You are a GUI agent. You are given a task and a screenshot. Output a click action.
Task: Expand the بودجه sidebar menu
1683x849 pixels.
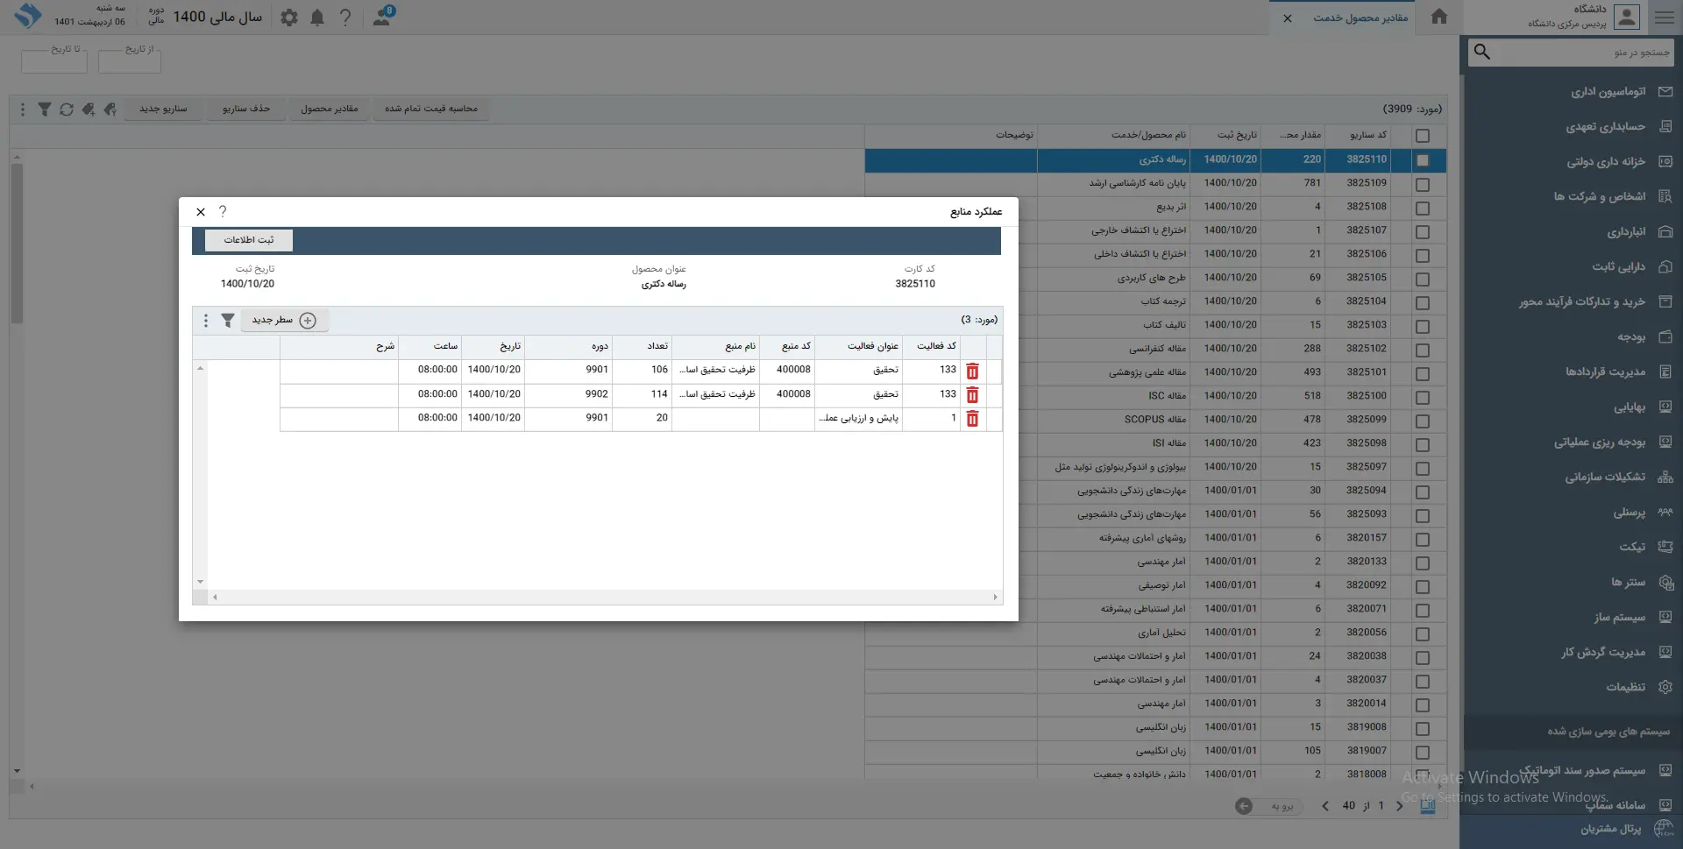[1630, 337]
